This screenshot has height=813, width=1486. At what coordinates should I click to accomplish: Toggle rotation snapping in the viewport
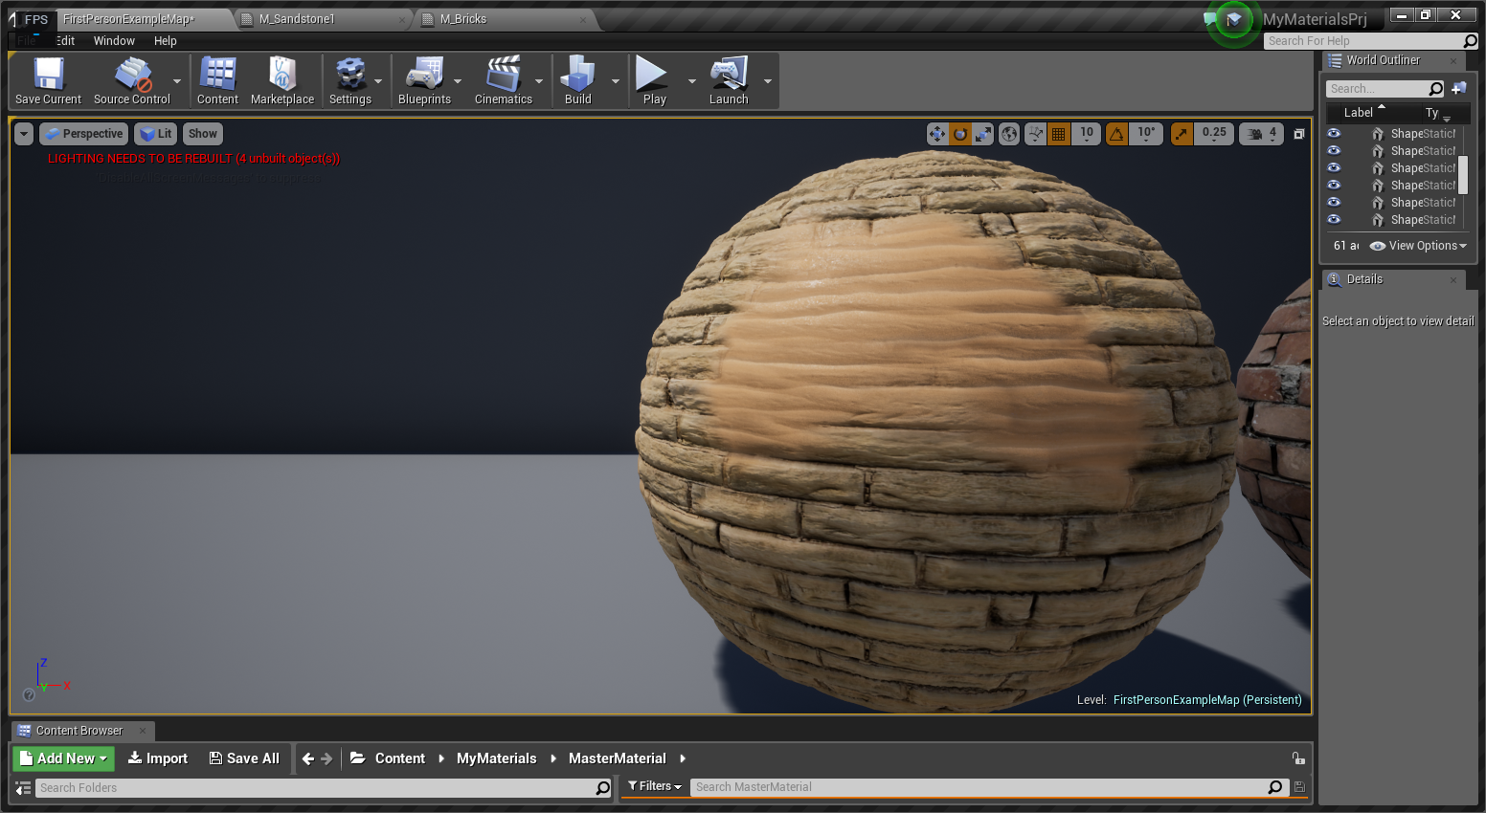[x=1116, y=134]
